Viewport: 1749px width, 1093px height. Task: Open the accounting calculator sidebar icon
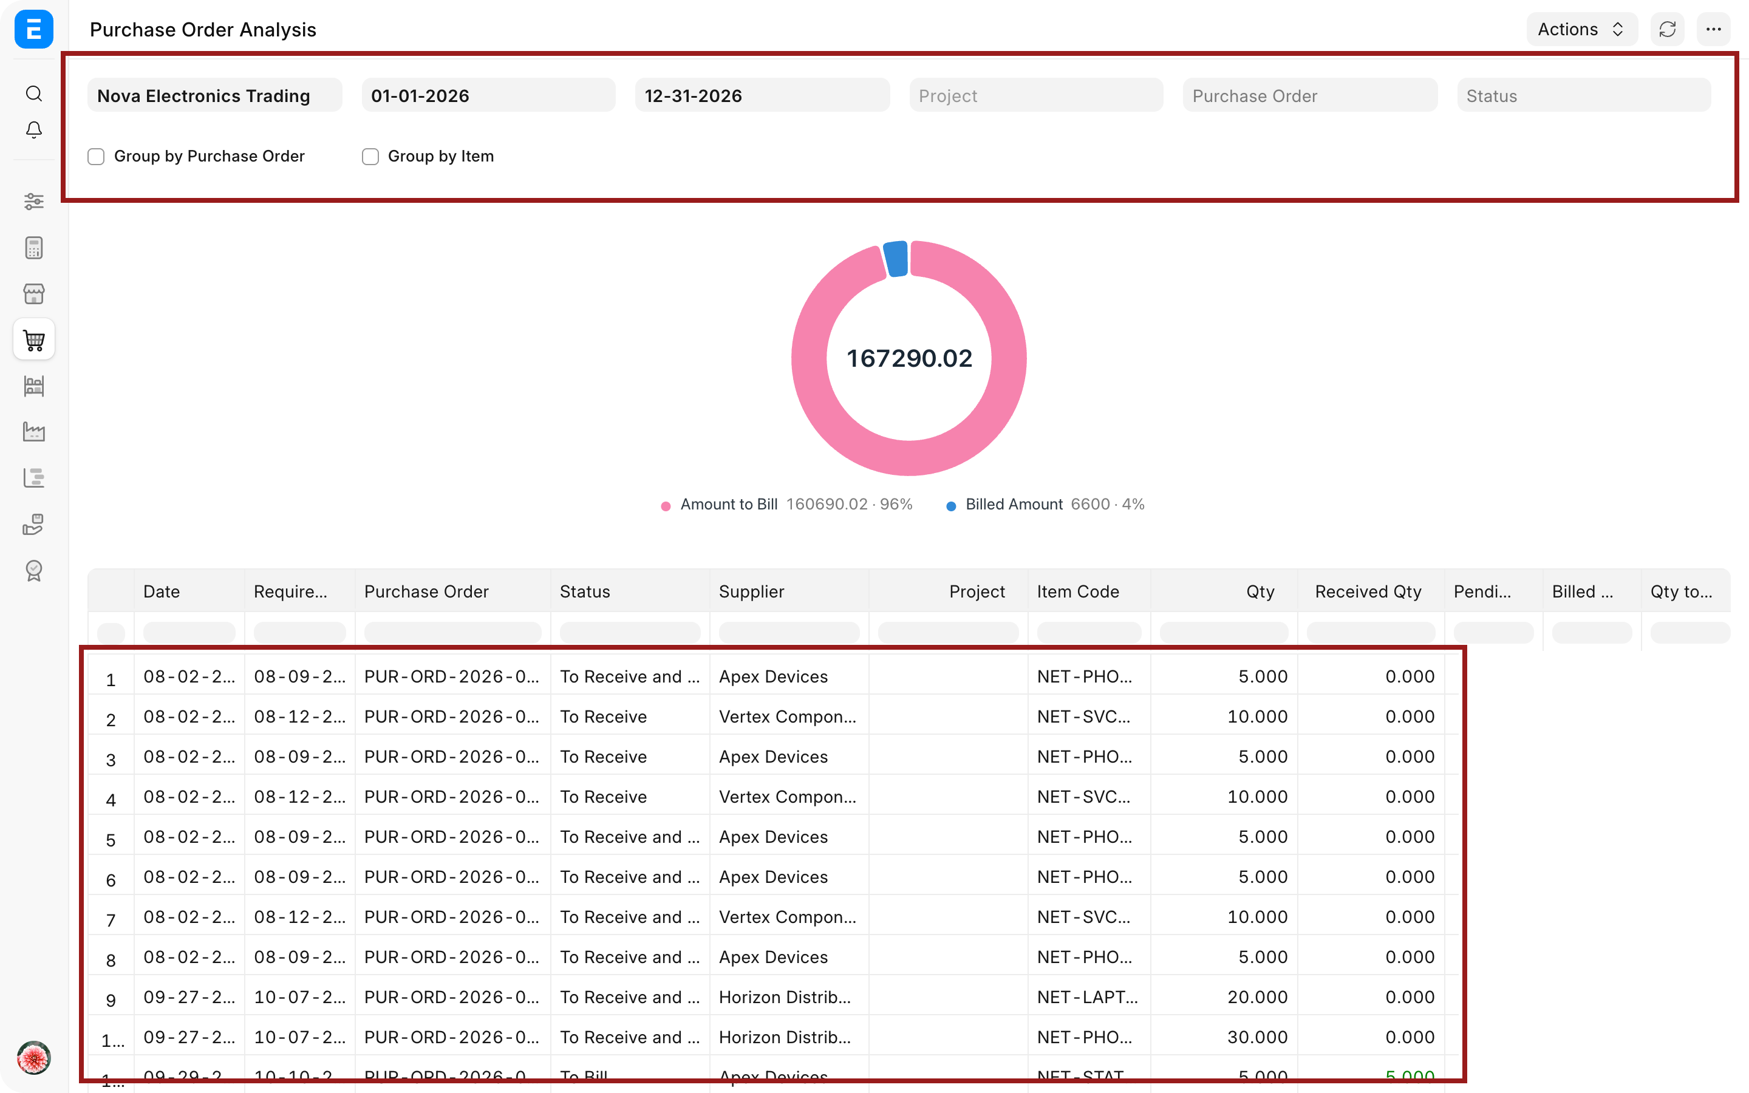click(x=34, y=248)
